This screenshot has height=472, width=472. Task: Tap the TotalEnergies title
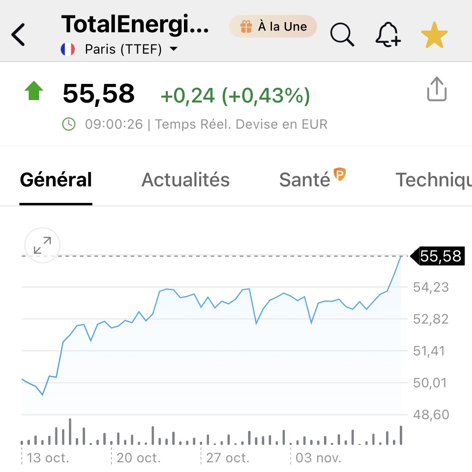point(135,24)
